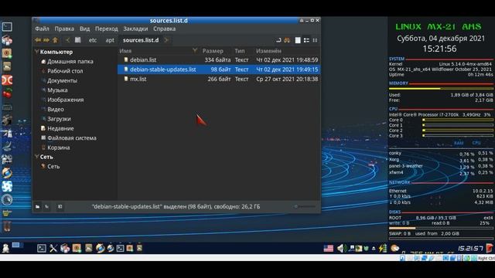Click the sources.list.d path bar button
The height and width of the screenshot is (278, 495).
(x=141, y=40)
